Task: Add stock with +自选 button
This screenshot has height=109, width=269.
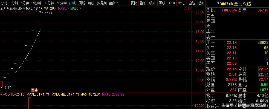Action: click(x=191, y=3)
